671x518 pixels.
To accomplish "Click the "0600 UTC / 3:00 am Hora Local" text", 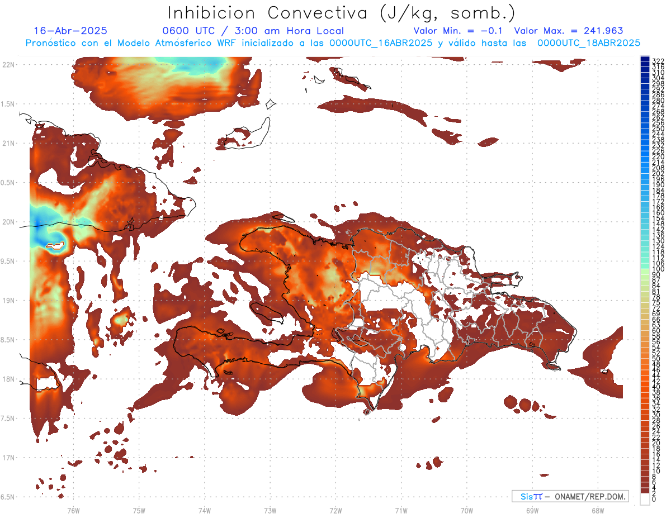I will 253,31.
